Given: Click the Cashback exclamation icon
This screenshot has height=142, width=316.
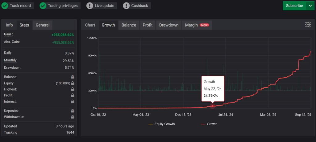Looking at the screenshot, I should point(126,6).
